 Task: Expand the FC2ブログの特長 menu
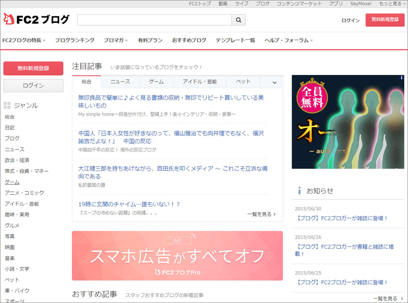[x=24, y=40]
